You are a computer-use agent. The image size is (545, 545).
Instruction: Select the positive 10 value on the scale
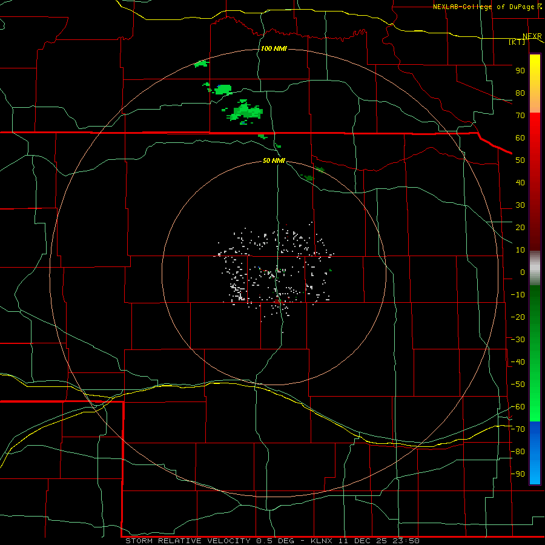[520, 250]
